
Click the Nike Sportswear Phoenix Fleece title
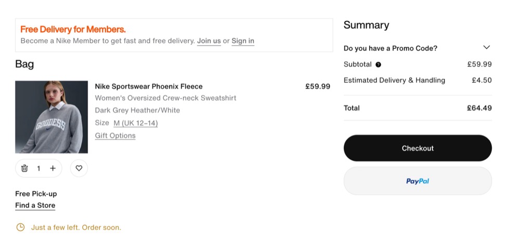click(149, 86)
